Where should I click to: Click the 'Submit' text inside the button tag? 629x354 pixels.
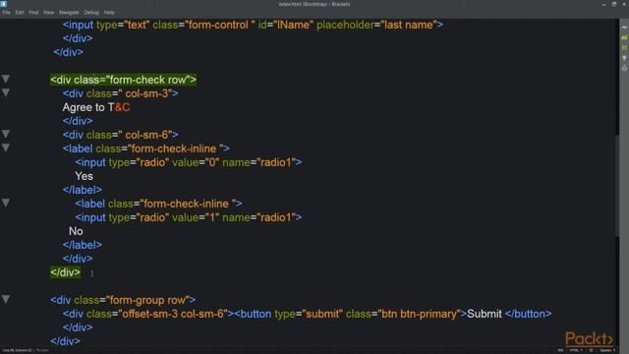tap(485, 314)
